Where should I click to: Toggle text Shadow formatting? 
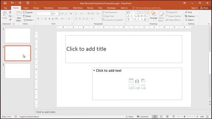pyautogui.click(x=49, y=19)
